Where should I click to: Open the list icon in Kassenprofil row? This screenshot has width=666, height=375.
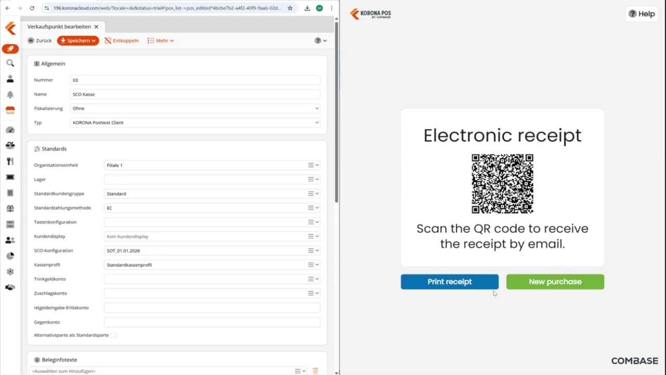click(x=311, y=265)
